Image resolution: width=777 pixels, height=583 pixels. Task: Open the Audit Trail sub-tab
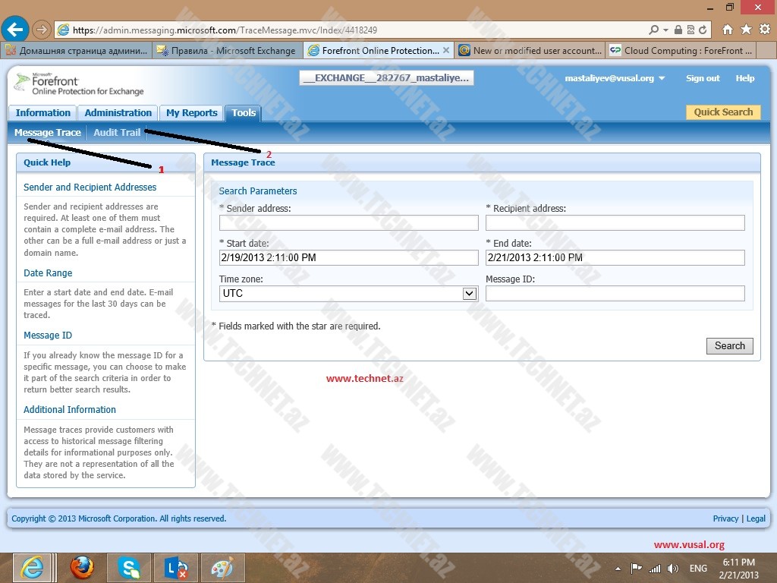[x=117, y=133]
